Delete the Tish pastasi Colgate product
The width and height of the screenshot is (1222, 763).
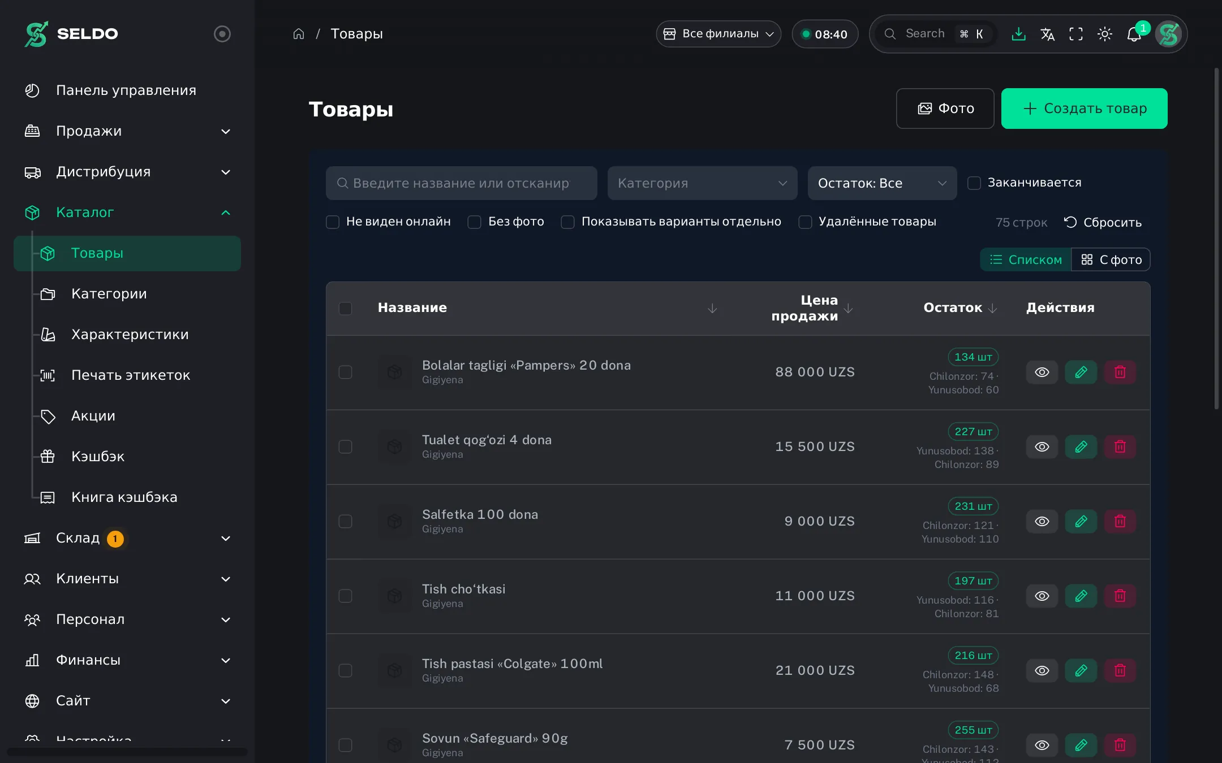(x=1120, y=670)
